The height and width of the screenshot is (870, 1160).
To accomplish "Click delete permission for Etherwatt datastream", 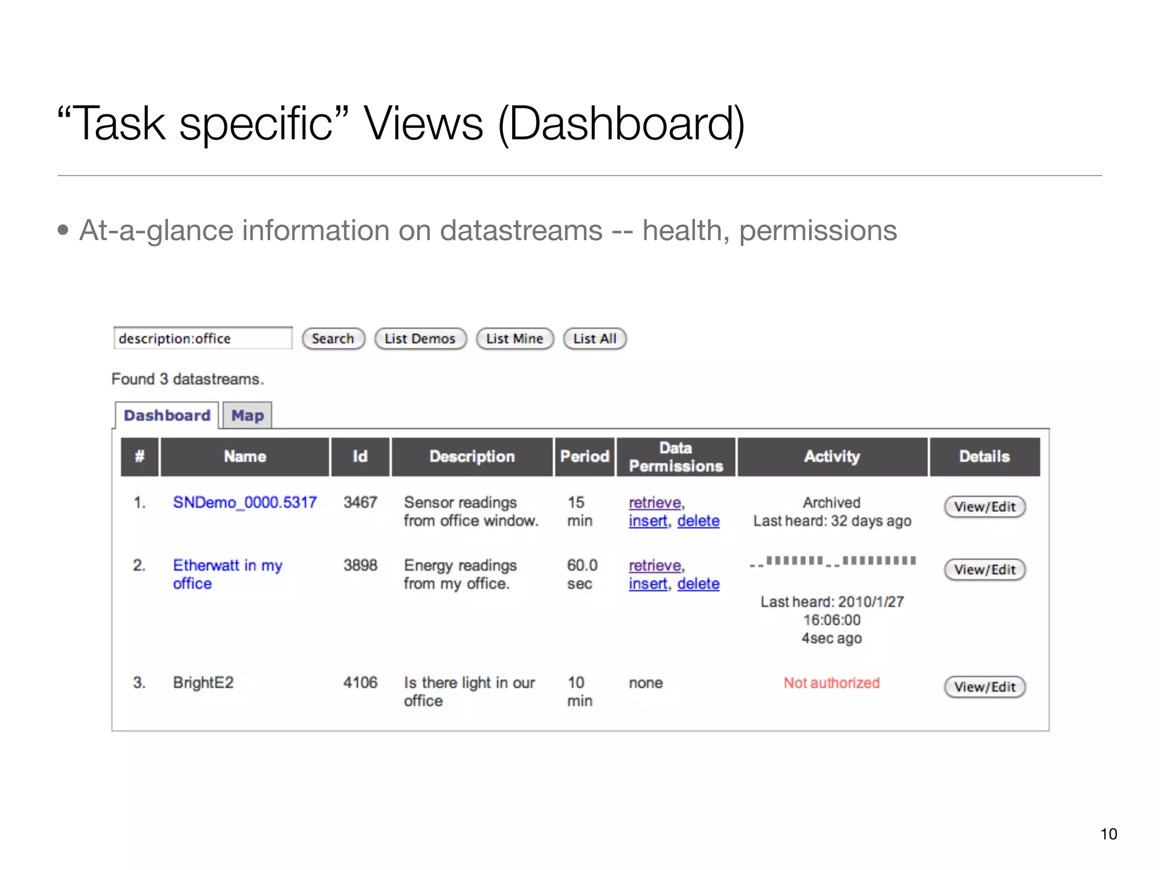I will coord(698,583).
